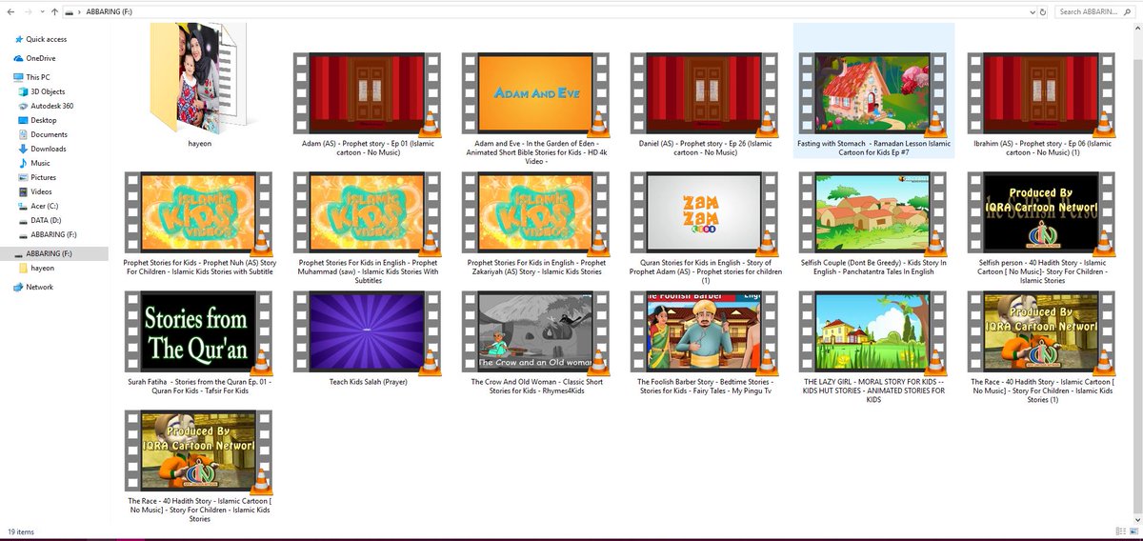The width and height of the screenshot is (1143, 541).
Task: Click the file name 'Teach Kids Salah (Prayer)'
Action: 368,381
